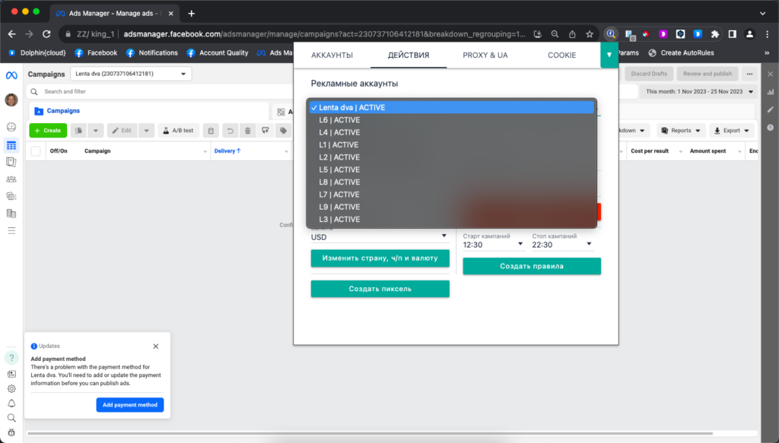Select L1 | ACTIVE in the dropdown
The width and height of the screenshot is (779, 443).
tap(452, 145)
